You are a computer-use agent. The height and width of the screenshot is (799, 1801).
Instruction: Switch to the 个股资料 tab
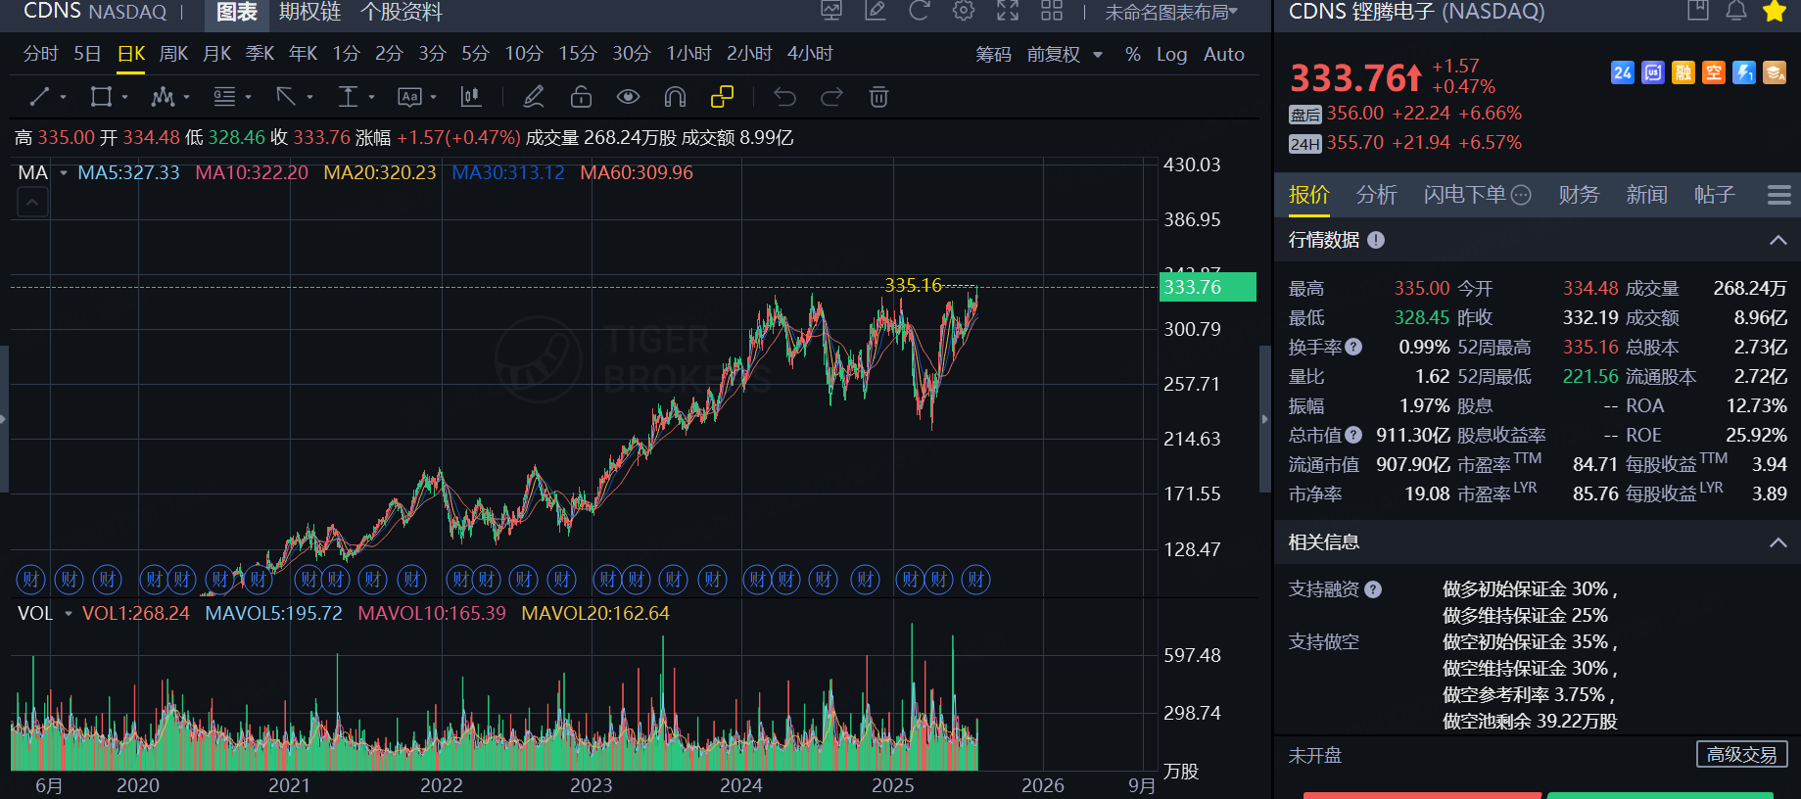(x=402, y=12)
